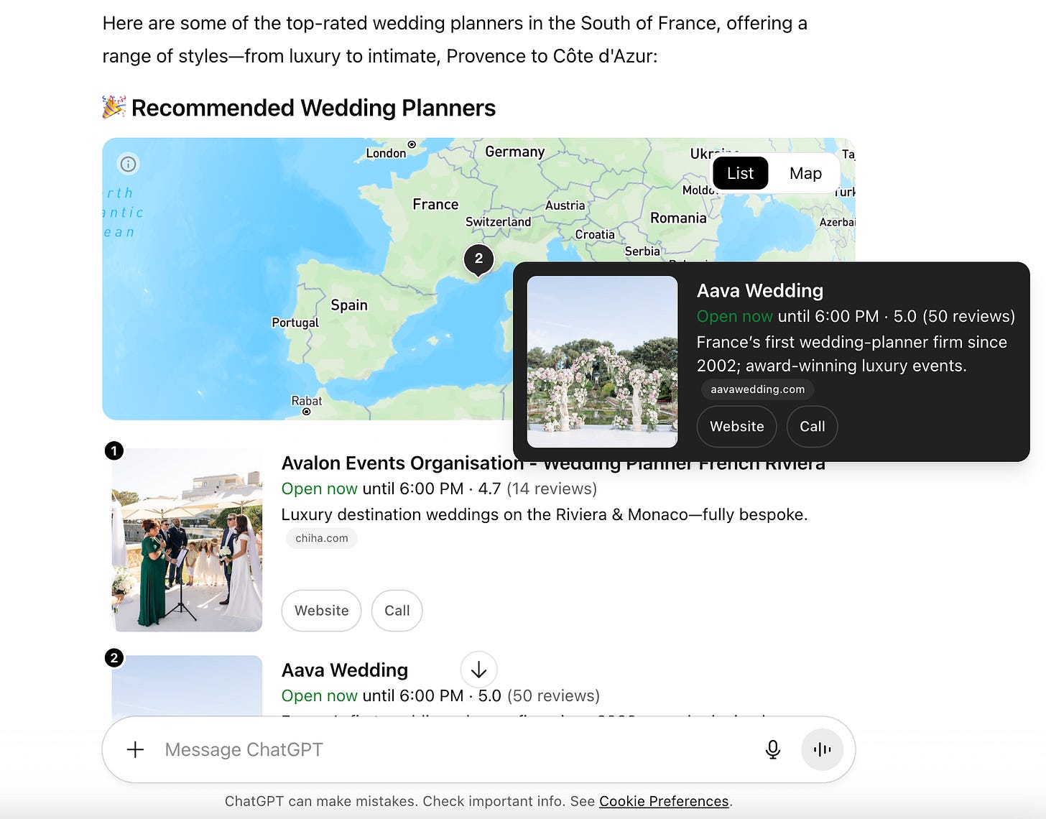This screenshot has height=819, width=1046.
Task: Click the plus attach icon in message bar
Action: point(135,749)
